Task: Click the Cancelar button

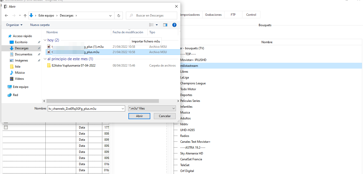Action: [164, 116]
